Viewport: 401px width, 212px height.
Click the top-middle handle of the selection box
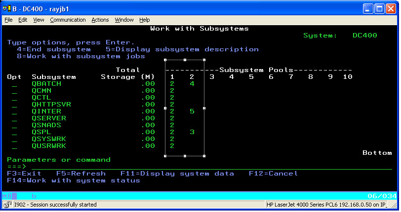pos(185,60)
